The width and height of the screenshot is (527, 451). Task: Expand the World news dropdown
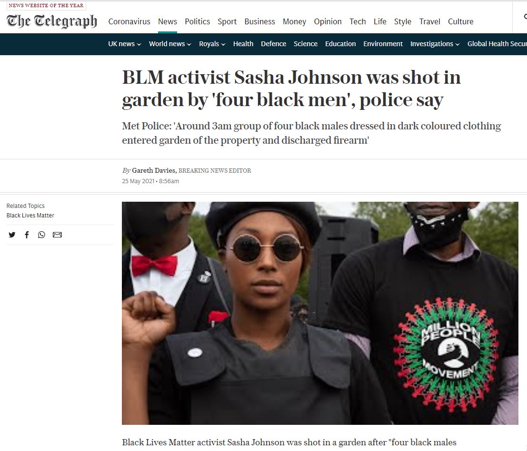(x=170, y=44)
